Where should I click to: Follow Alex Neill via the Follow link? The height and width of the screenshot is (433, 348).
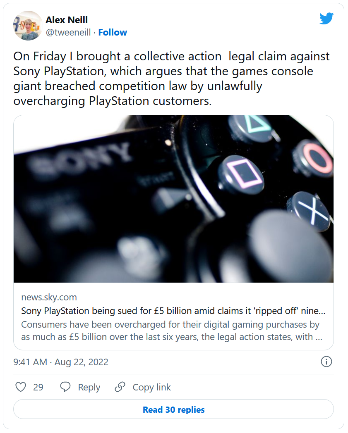click(113, 32)
